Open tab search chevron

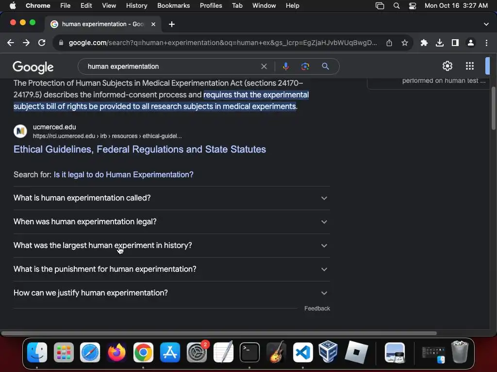486,24
